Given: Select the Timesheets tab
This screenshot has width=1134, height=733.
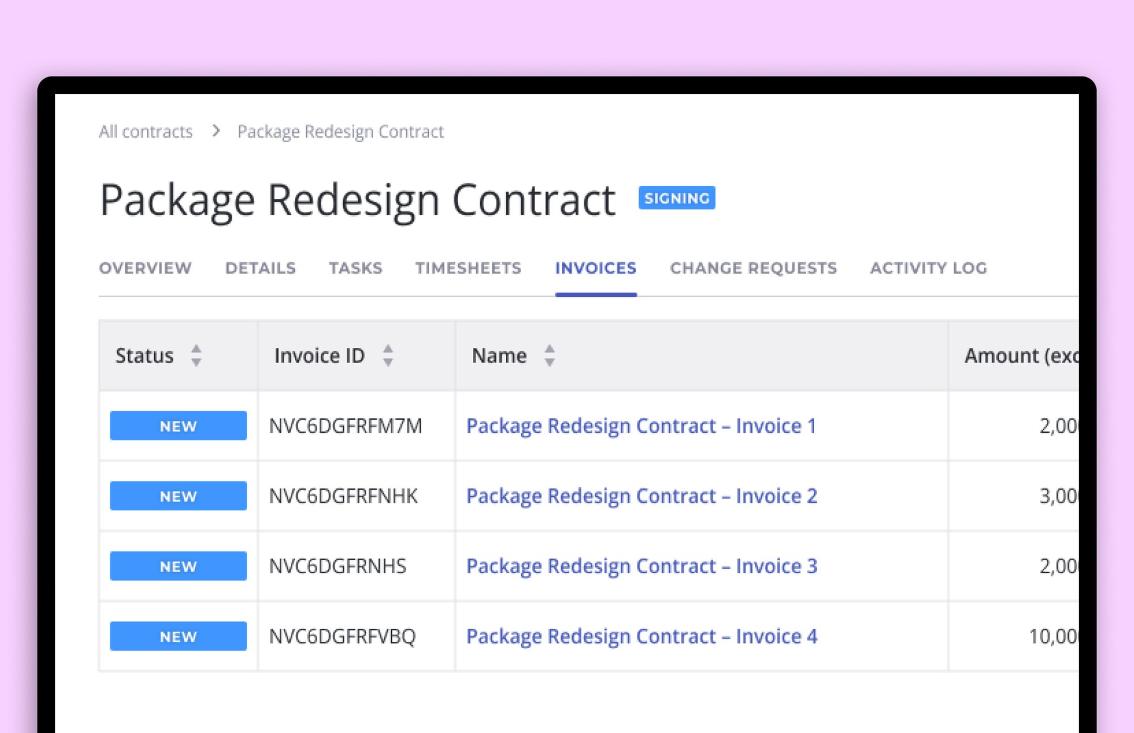Looking at the screenshot, I should tap(468, 268).
